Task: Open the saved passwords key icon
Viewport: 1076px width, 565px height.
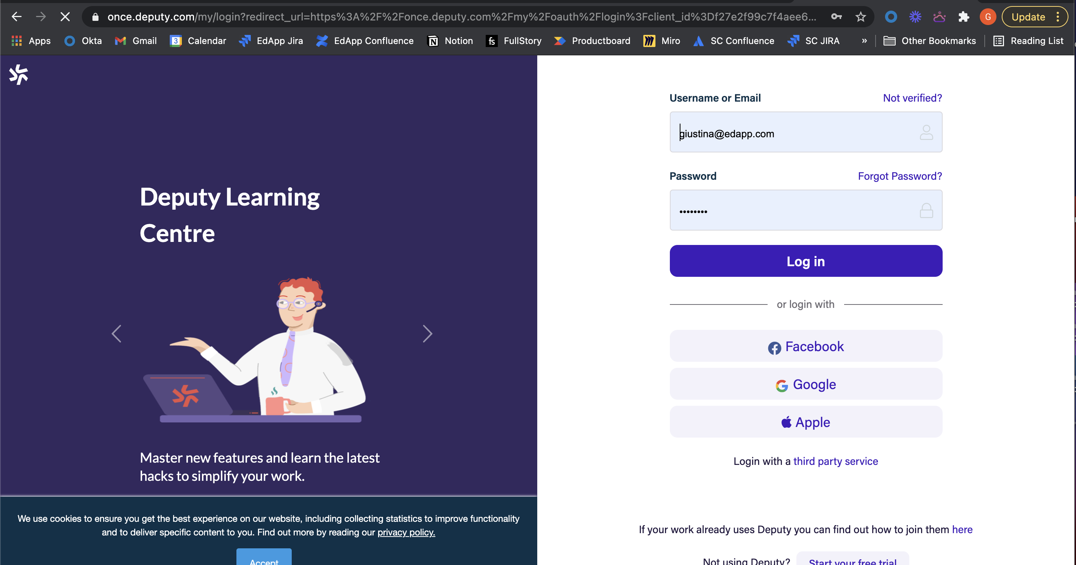Action: tap(836, 17)
